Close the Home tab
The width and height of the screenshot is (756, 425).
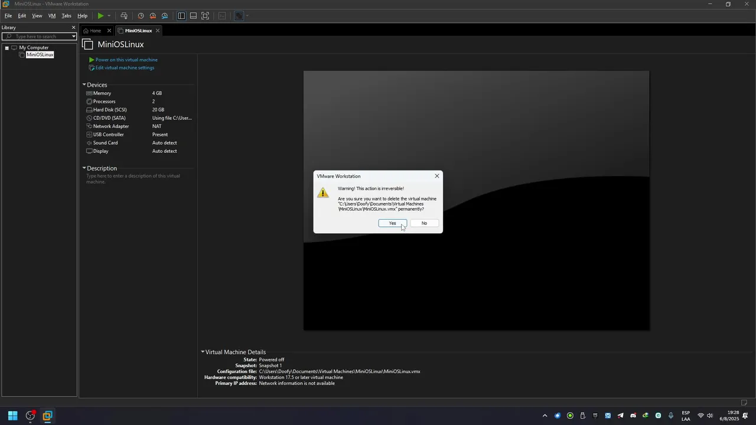[x=109, y=31]
